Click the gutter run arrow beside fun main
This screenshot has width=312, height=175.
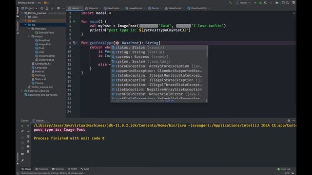pyautogui.click(x=75, y=21)
